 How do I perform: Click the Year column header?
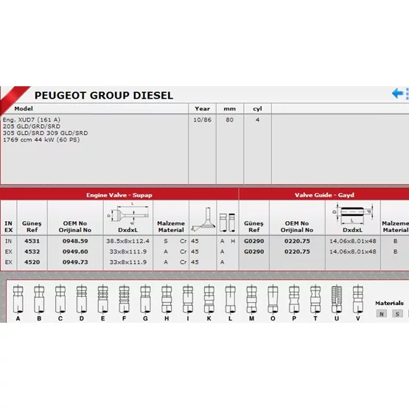pos(202,108)
